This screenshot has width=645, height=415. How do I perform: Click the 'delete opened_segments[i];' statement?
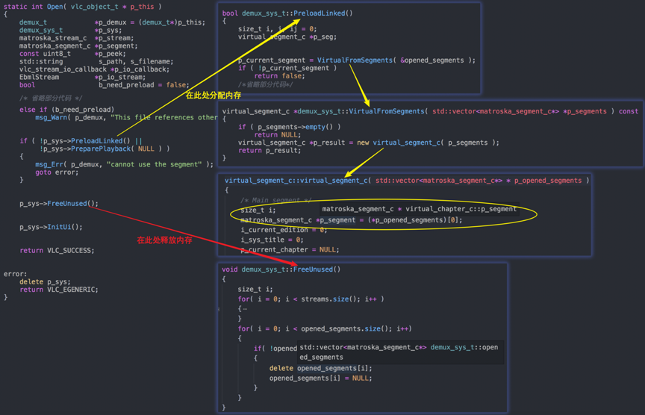click(x=320, y=368)
